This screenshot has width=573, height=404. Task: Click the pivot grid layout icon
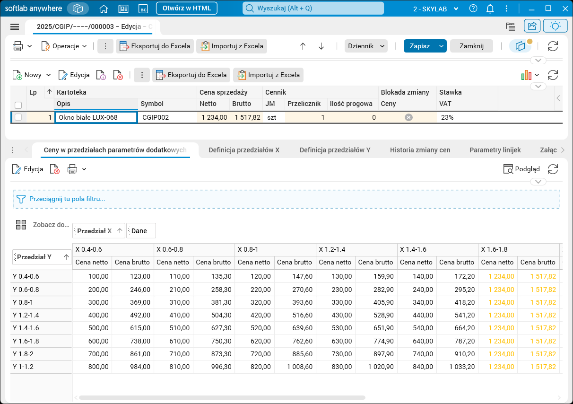pos(21,225)
